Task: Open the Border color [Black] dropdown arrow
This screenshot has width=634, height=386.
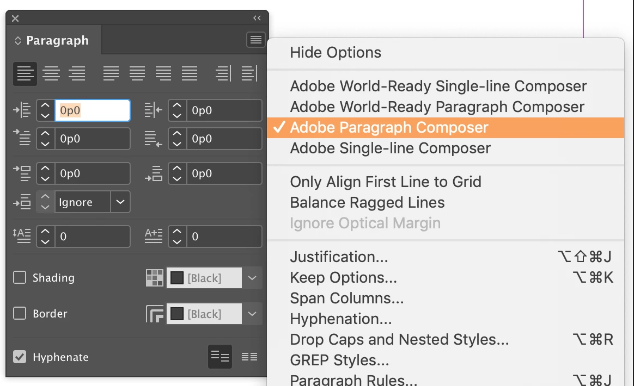Action: 252,314
